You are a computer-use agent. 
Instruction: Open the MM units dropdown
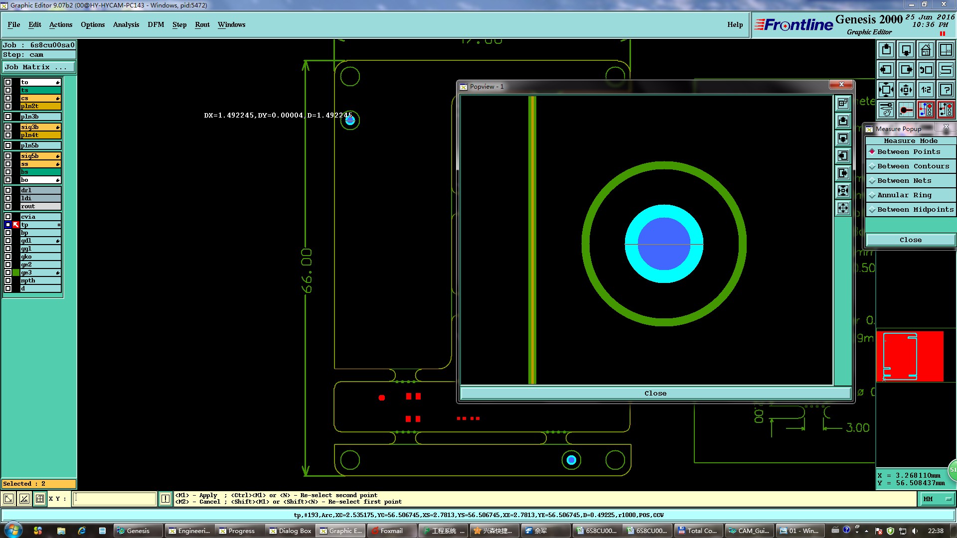(x=937, y=499)
